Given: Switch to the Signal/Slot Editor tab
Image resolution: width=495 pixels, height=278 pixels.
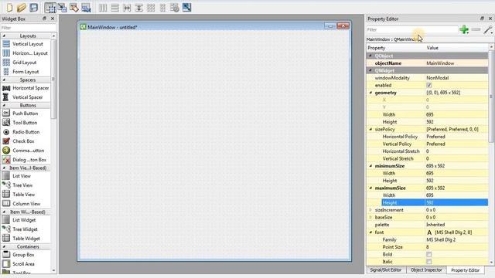Looking at the screenshot, I should (386, 270).
